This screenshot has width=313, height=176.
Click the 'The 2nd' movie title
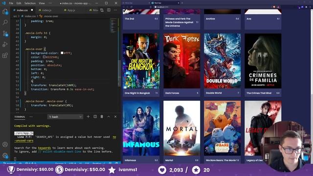pos(129,19)
